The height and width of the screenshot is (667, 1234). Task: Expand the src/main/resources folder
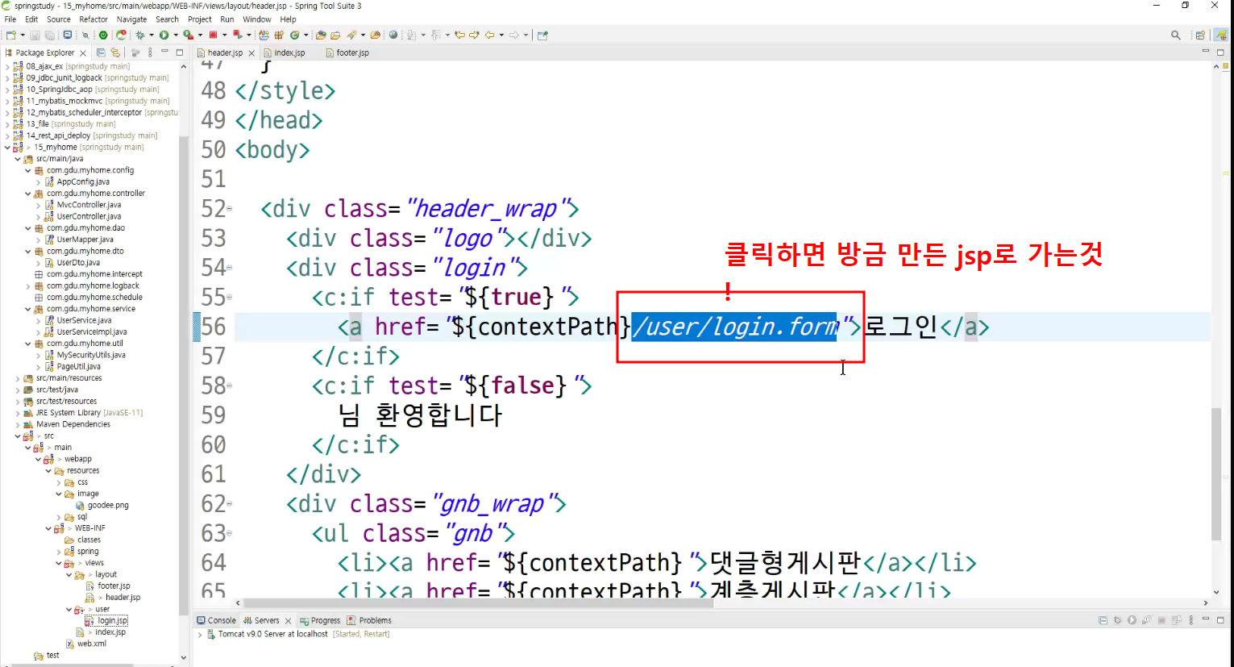18,378
